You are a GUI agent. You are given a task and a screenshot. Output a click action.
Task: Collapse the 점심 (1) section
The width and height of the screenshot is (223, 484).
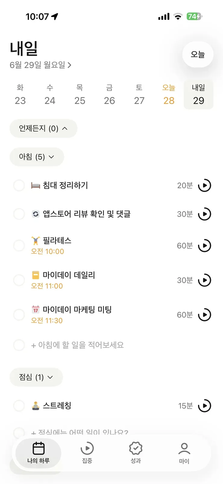pyautogui.click(x=36, y=377)
